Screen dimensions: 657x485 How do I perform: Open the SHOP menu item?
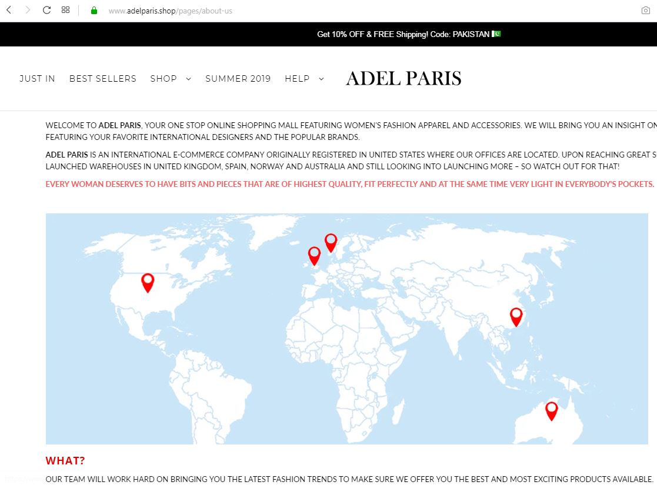[164, 79]
